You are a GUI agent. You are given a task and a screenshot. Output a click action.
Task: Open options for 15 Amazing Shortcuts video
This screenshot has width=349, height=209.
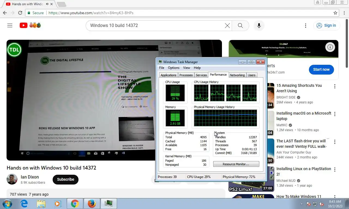pyautogui.click(x=335, y=86)
